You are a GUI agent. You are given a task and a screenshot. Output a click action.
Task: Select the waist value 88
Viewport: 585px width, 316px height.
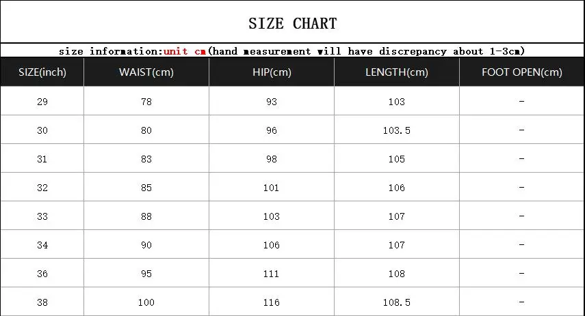146,216
